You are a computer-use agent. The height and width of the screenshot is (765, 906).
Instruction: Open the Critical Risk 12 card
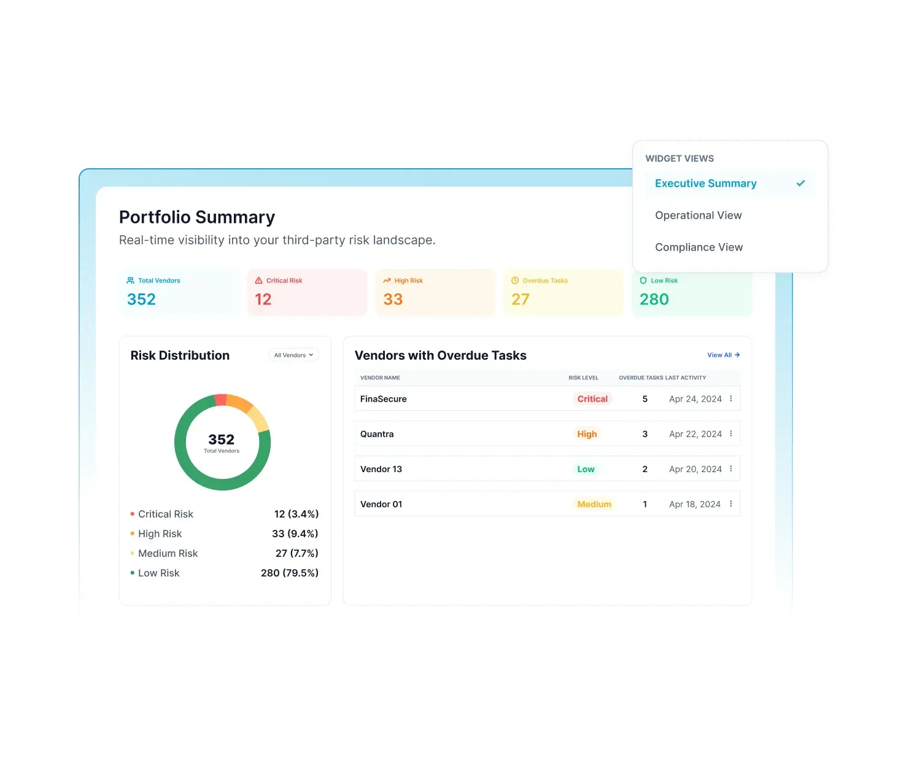tap(308, 292)
